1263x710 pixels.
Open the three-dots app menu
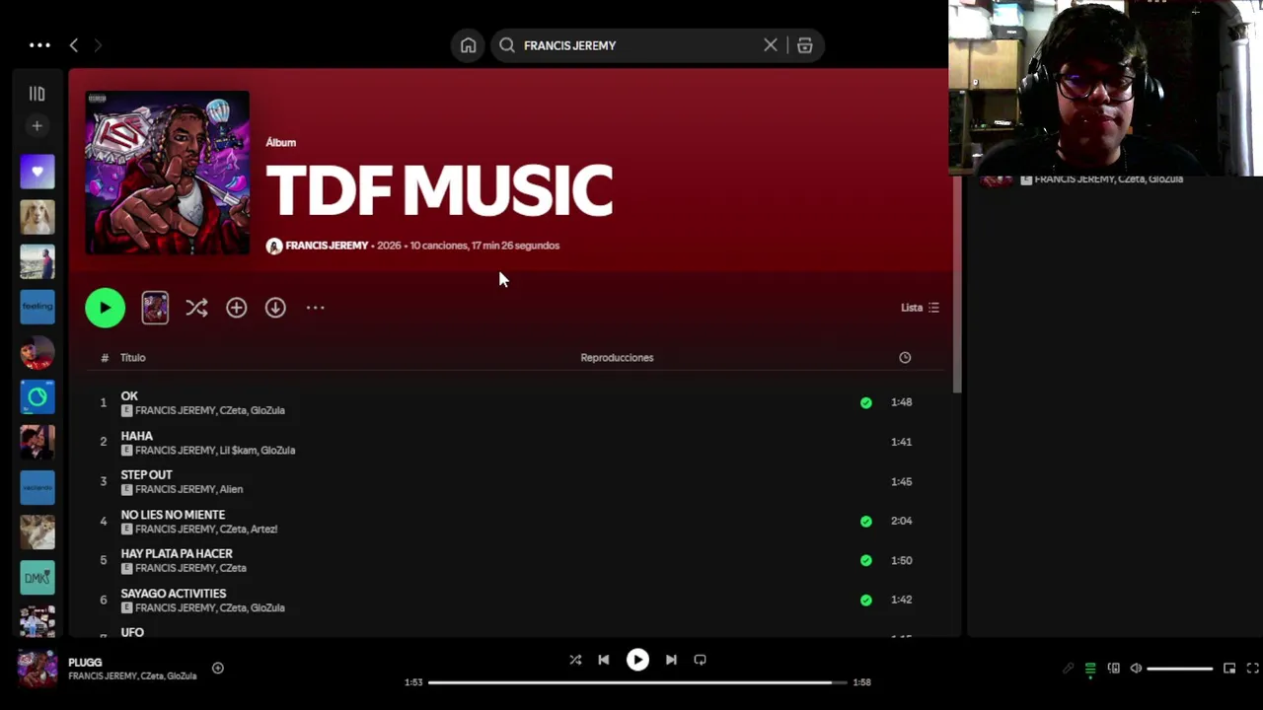click(39, 45)
